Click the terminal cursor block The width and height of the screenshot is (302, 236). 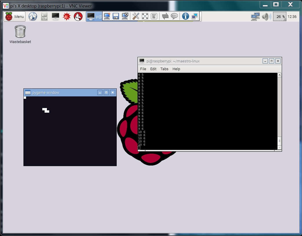tap(139, 148)
